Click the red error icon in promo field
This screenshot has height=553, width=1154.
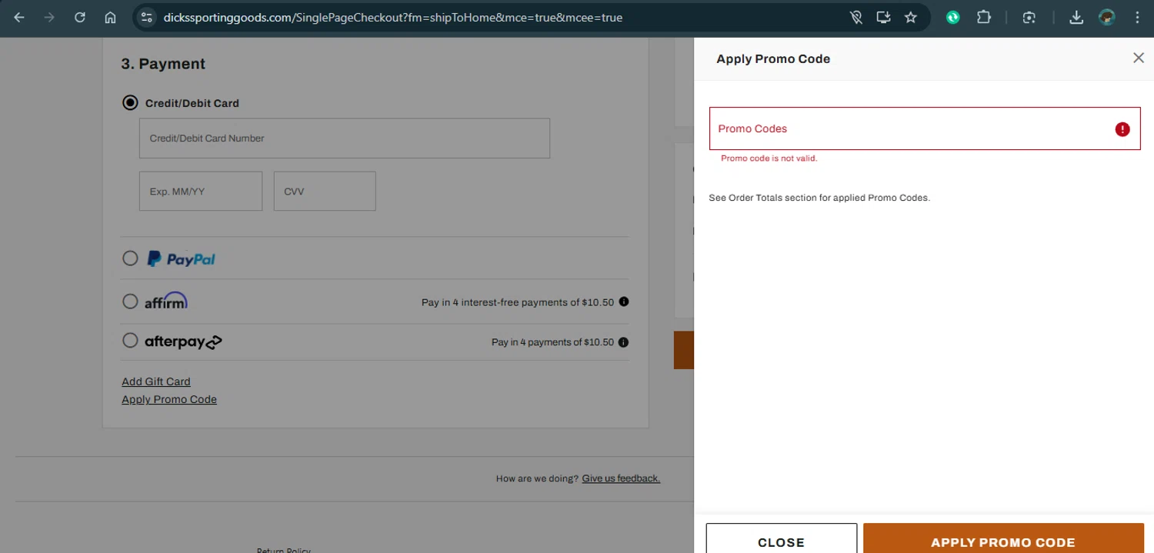click(x=1122, y=128)
